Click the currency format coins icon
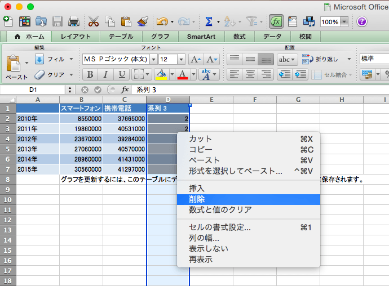 point(368,74)
